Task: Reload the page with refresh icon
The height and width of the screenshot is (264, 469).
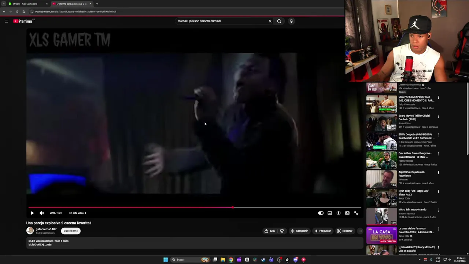Action: 17,11
